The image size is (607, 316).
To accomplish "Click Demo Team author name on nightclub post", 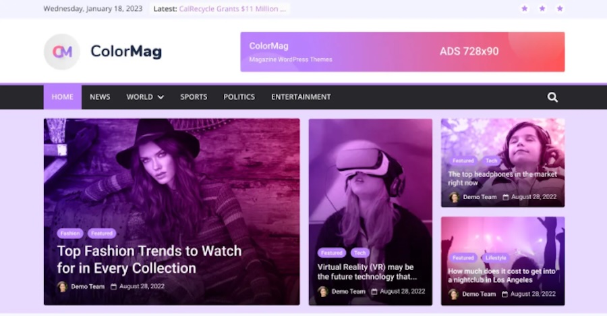I will tap(479, 294).
